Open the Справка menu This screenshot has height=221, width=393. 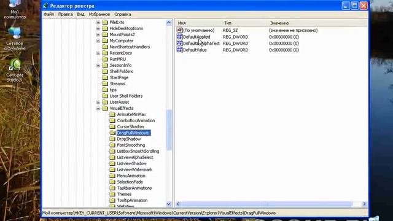click(x=123, y=14)
